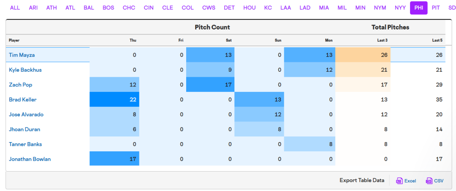Open Jhoan Duran player link
This screenshot has height=191, width=456.
[24, 129]
